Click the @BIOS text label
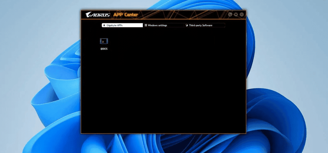 click(x=104, y=49)
